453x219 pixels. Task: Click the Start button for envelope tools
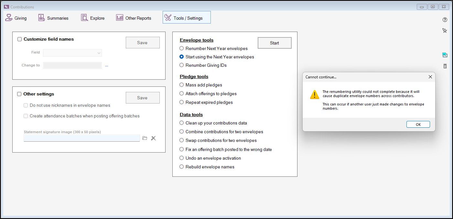coord(275,43)
